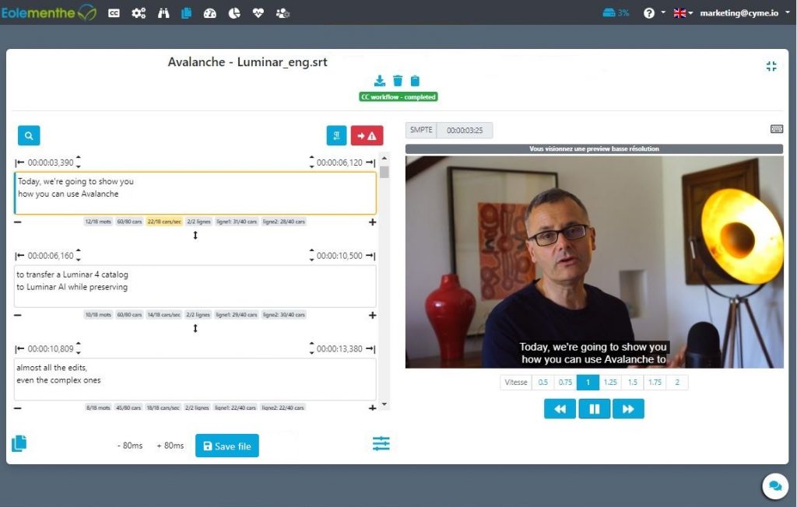Open the settings sliders icon near Save

(x=381, y=443)
